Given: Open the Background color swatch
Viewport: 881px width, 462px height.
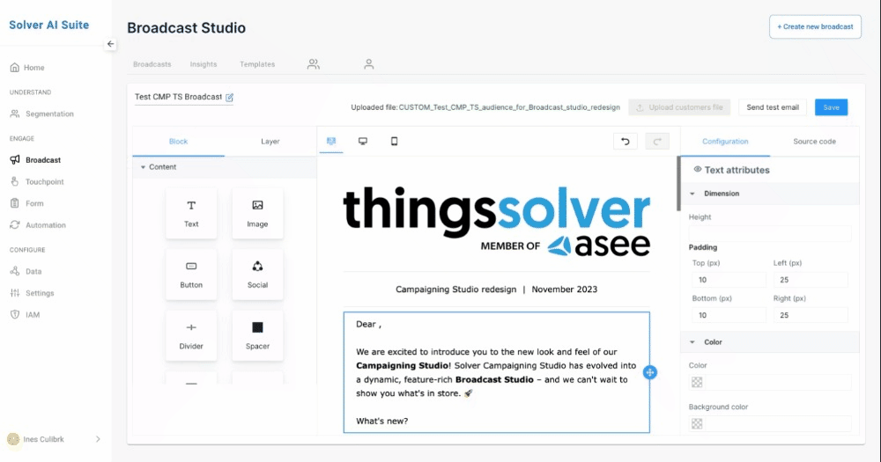Looking at the screenshot, I should tap(697, 424).
